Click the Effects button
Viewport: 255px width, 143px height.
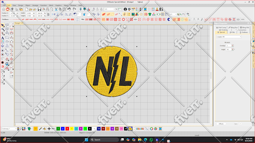pyautogui.click(x=221, y=124)
